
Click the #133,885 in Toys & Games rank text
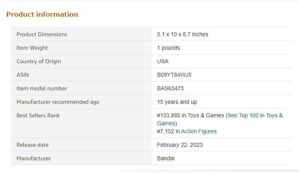click(190, 115)
